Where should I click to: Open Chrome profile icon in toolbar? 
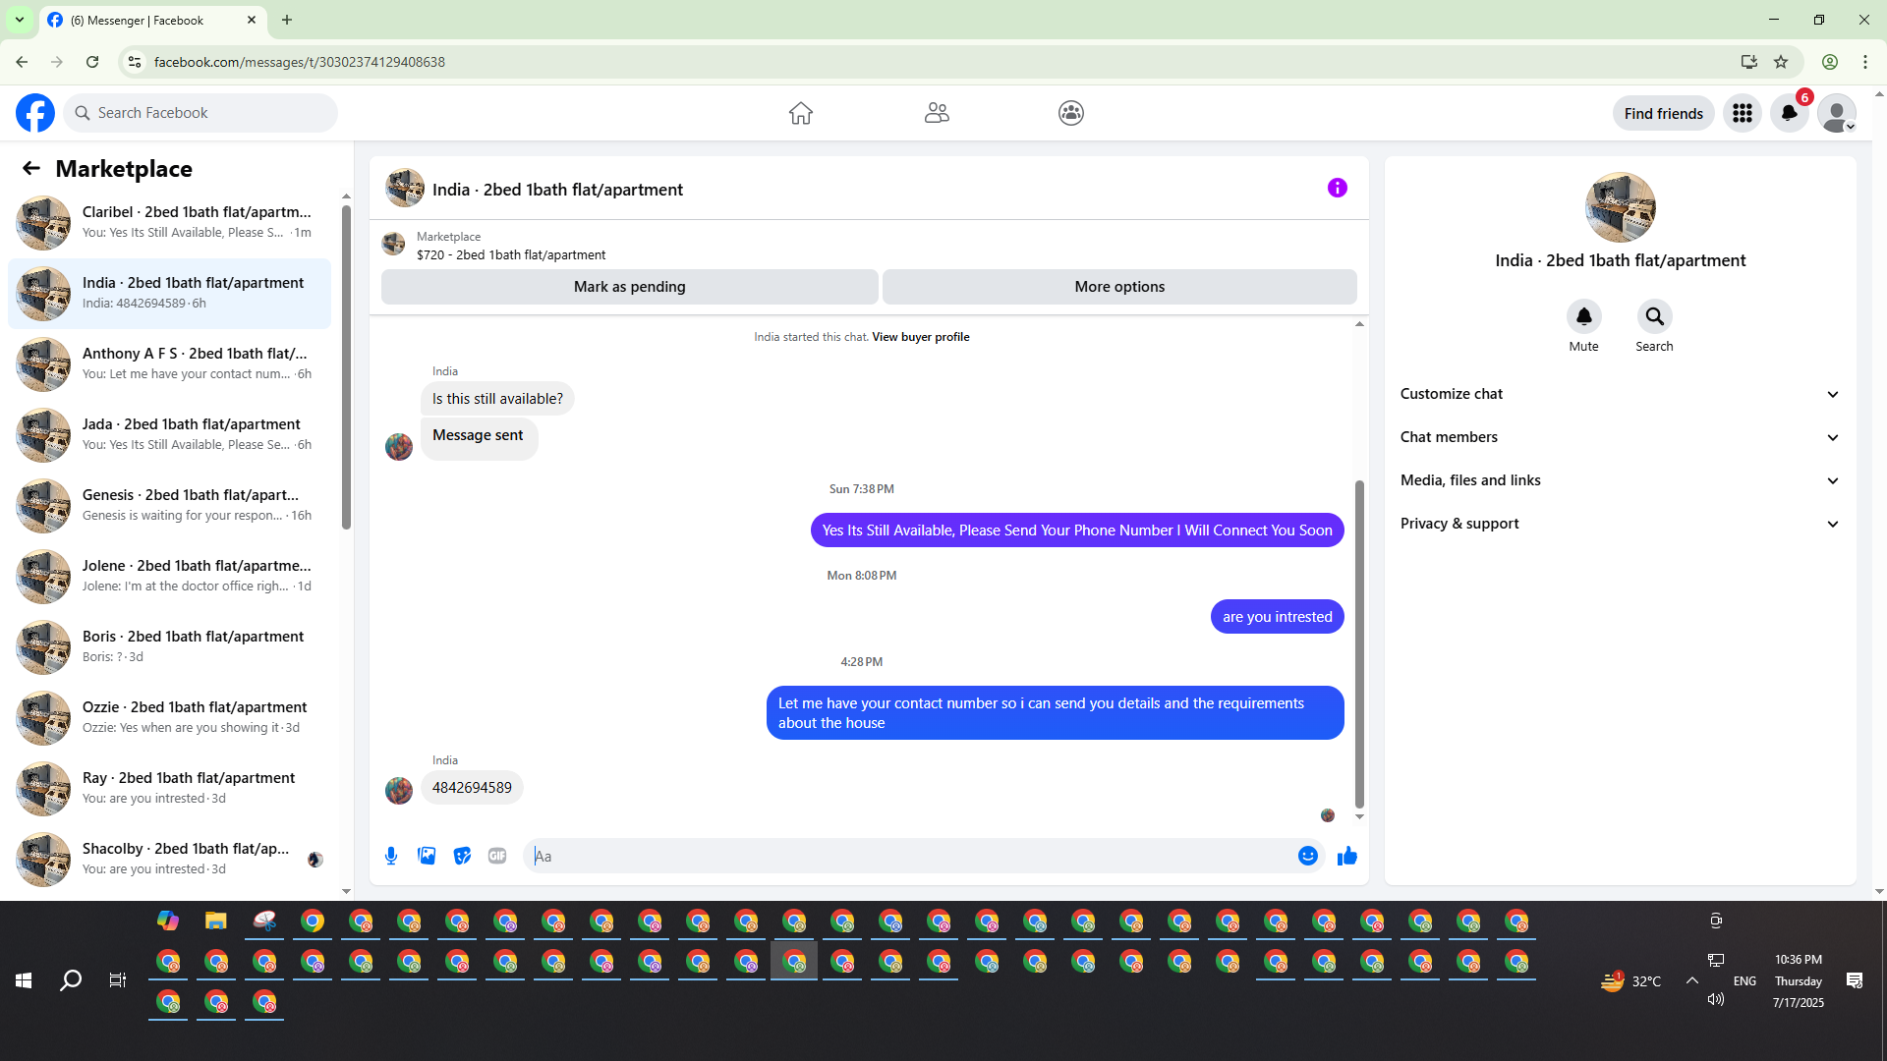pos(1830,62)
